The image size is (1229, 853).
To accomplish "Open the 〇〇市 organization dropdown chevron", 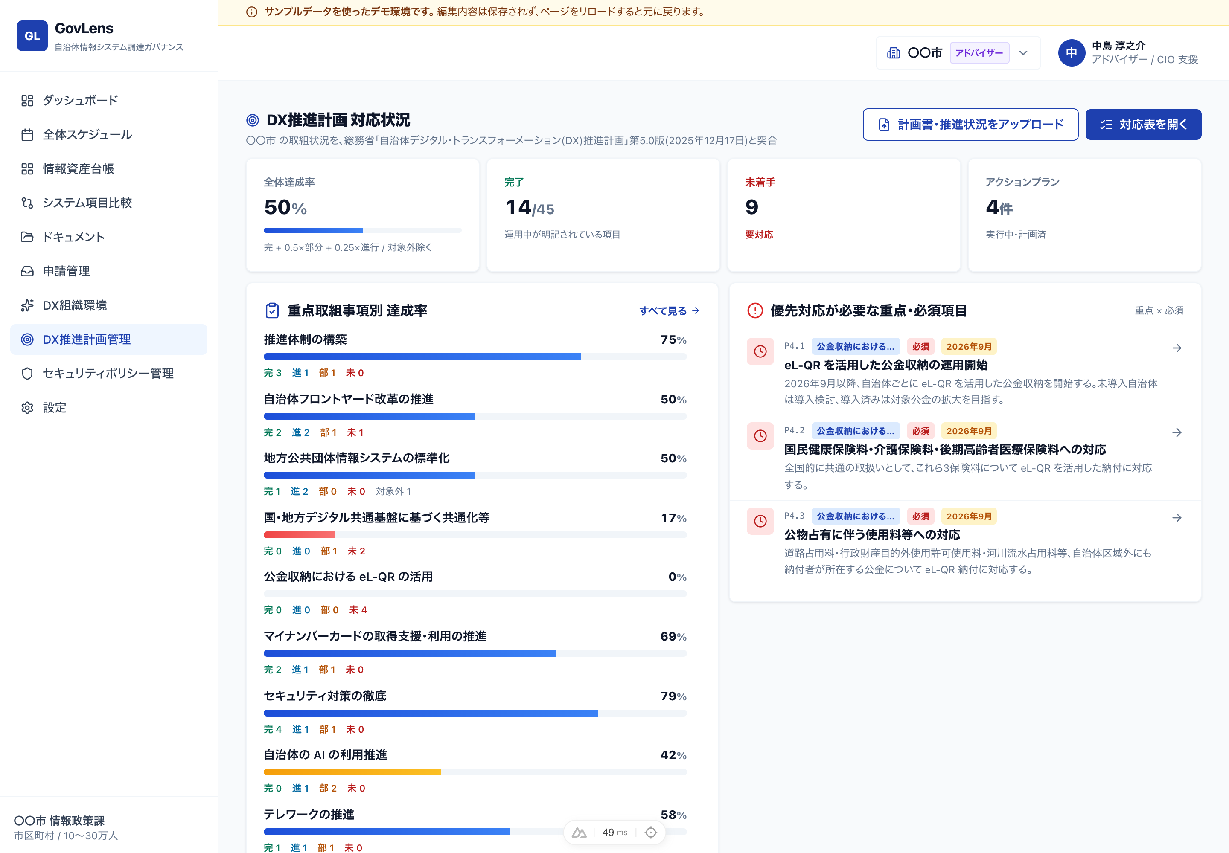I will [x=1023, y=53].
